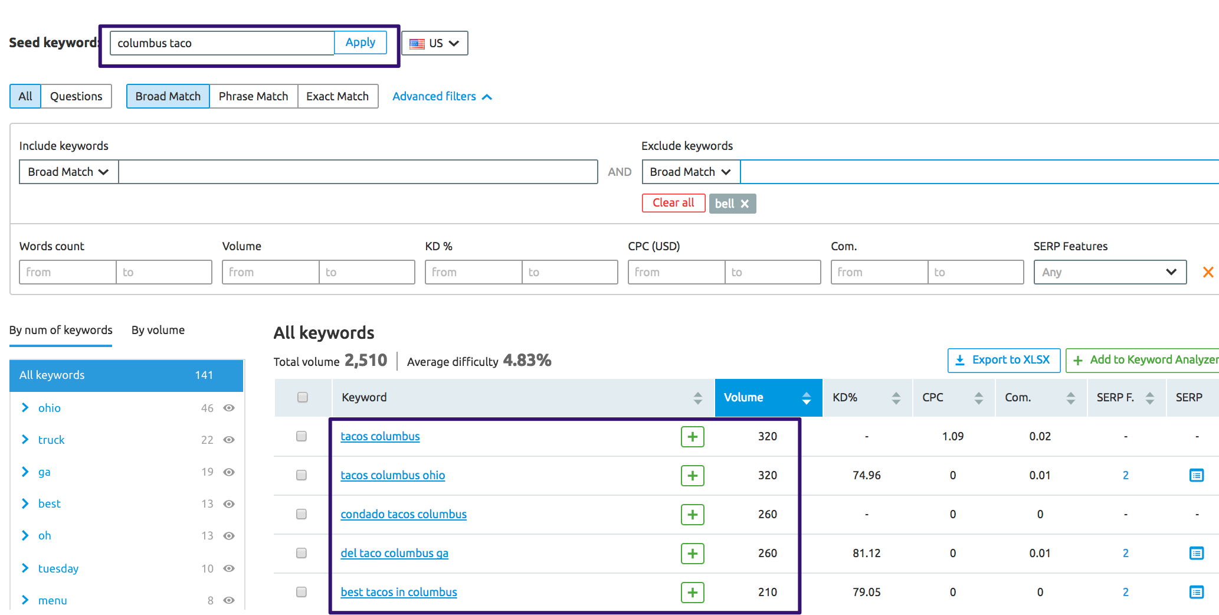
Task: Select the All keyword type tab
Action: coord(25,96)
